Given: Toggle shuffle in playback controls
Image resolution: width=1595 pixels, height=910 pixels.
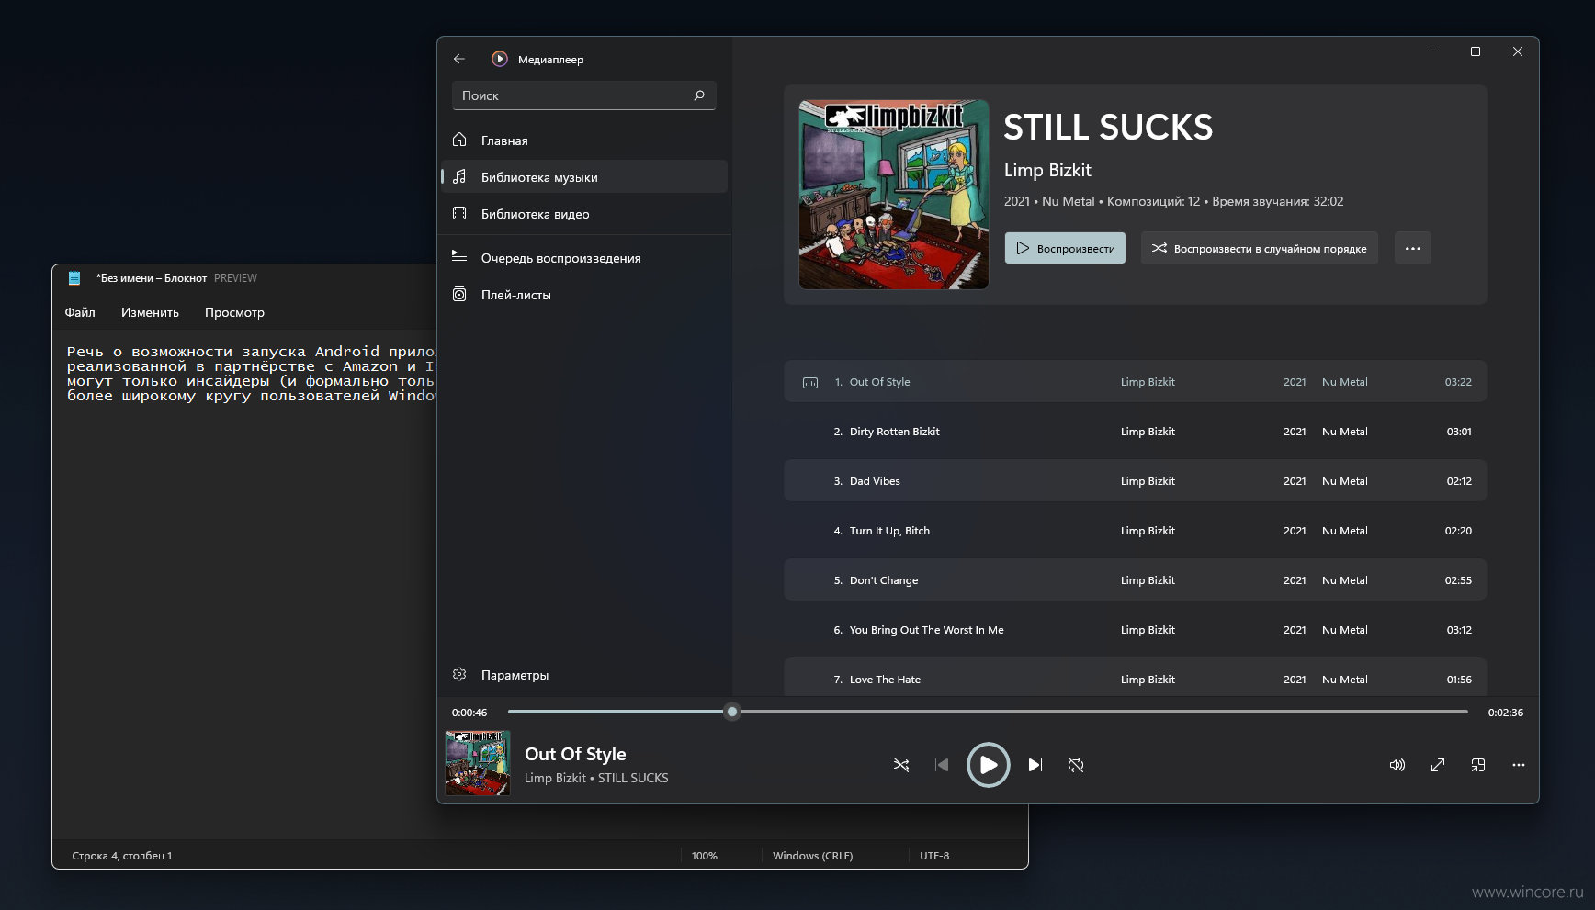Looking at the screenshot, I should click(901, 765).
